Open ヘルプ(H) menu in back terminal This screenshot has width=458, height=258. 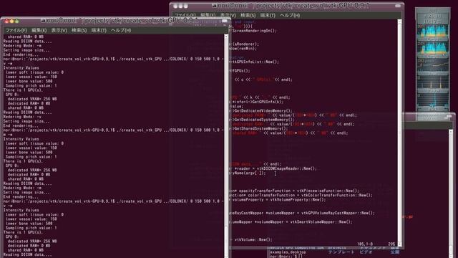[x=290, y=15]
